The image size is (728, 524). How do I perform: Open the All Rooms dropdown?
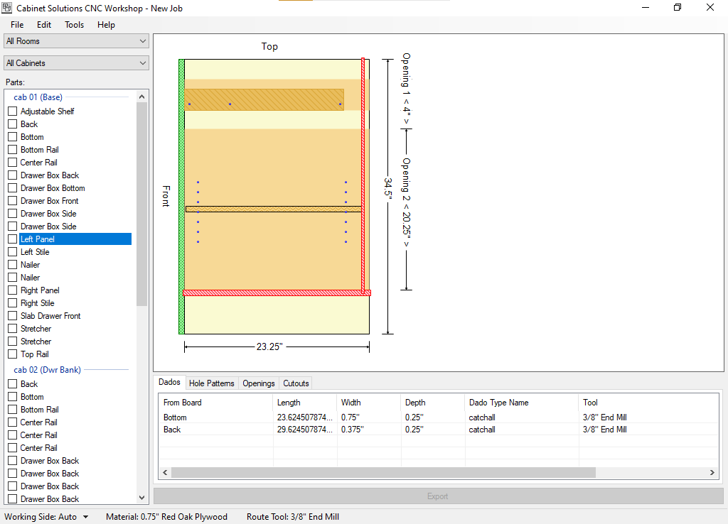76,41
